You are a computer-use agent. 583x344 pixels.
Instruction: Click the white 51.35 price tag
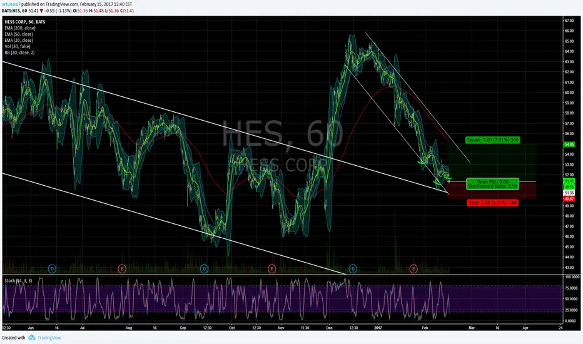coord(569,193)
